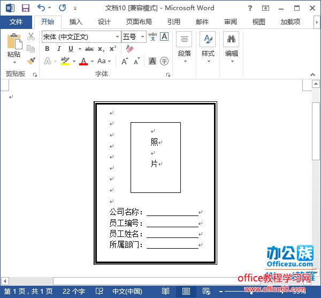Switch to the 设计 Design tab
The height and width of the screenshot is (298, 321).
pos(104,22)
